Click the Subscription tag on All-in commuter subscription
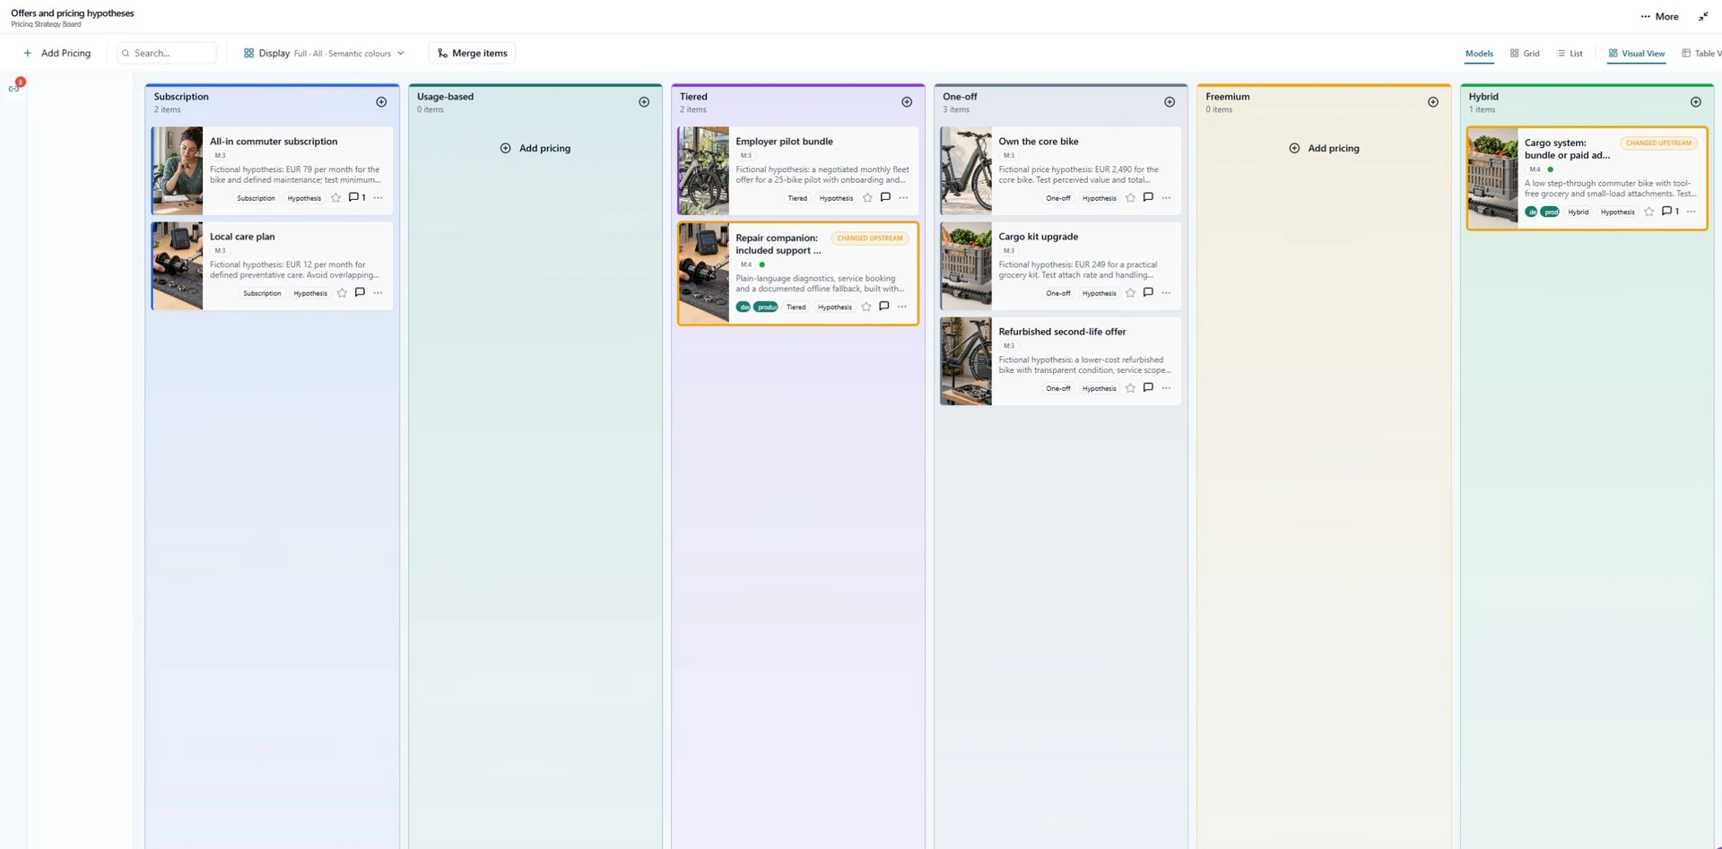Image resolution: width=1722 pixels, height=849 pixels. 256,198
